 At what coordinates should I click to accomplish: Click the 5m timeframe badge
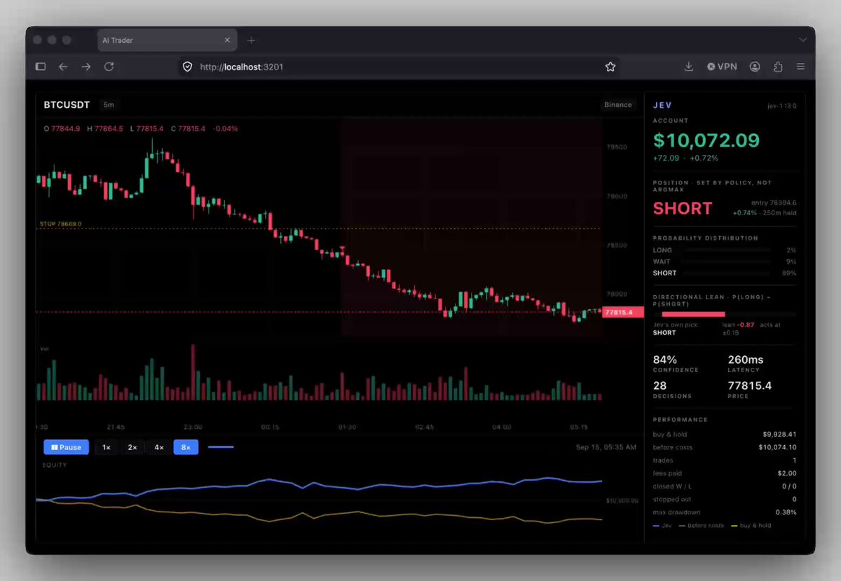point(109,104)
